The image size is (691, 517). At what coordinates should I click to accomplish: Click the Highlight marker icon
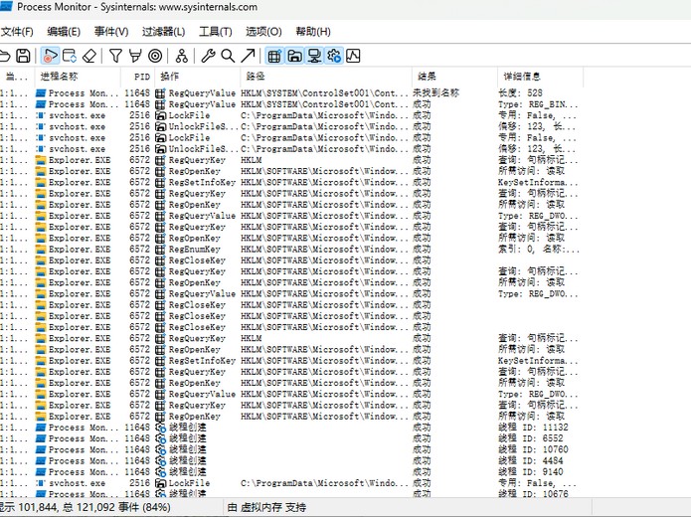point(135,56)
